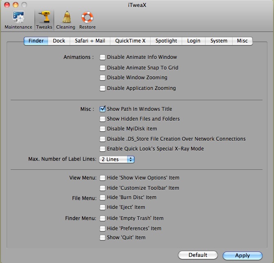Open the Cleaning broom section
The image size is (274, 263).
66,20
